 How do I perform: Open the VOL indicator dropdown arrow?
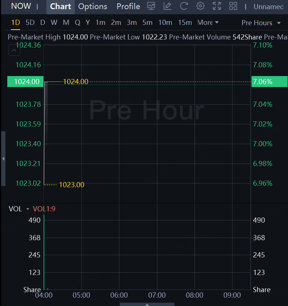coord(27,209)
